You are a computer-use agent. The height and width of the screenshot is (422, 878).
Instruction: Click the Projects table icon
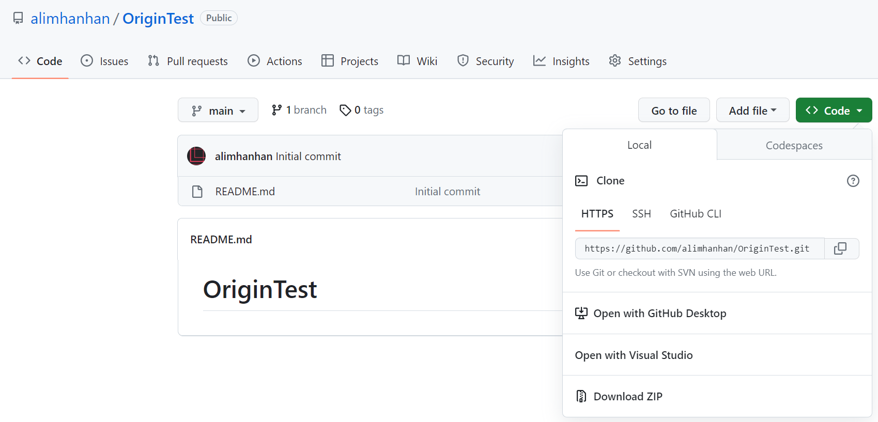(328, 61)
